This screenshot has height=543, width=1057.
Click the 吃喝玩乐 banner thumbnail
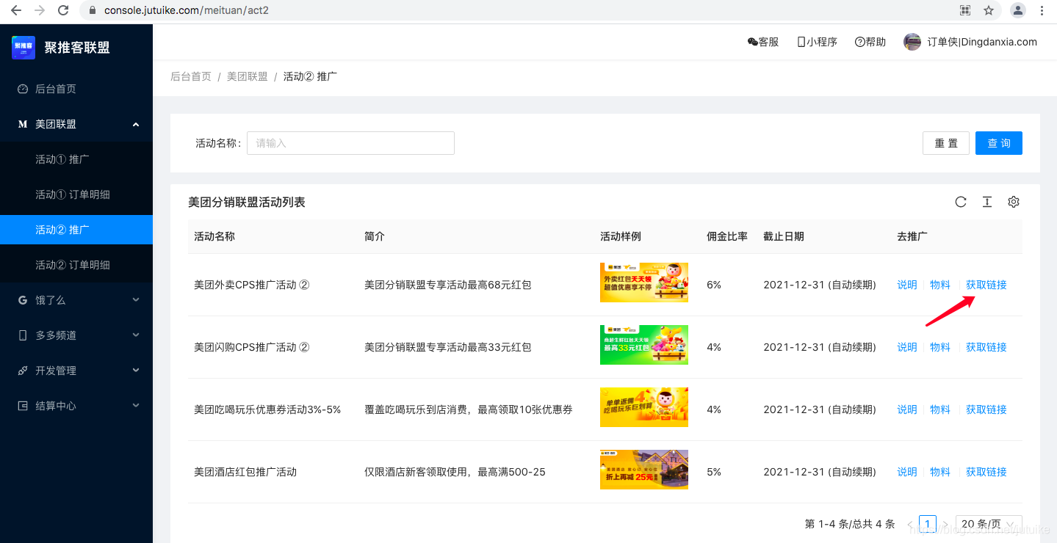[x=644, y=407]
